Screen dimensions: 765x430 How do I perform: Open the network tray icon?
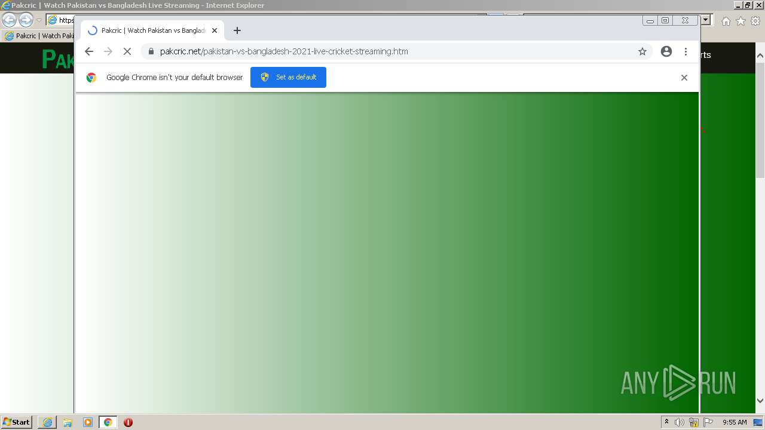pos(694,422)
